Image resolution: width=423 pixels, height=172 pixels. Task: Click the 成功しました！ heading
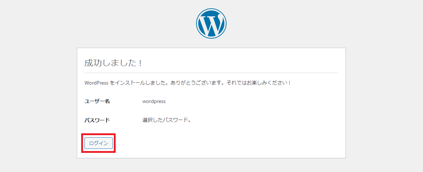click(x=113, y=63)
